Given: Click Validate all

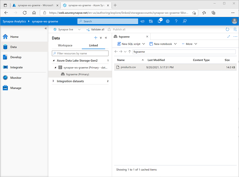Looking at the screenshot, I should click(95, 29).
